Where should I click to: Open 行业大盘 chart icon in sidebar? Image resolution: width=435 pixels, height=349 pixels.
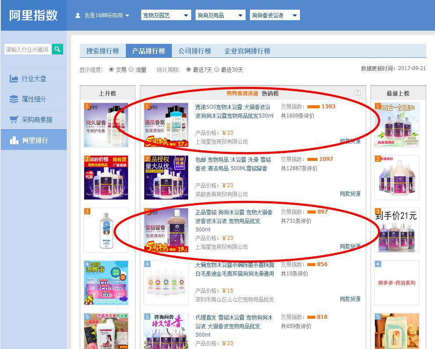[x=14, y=78]
